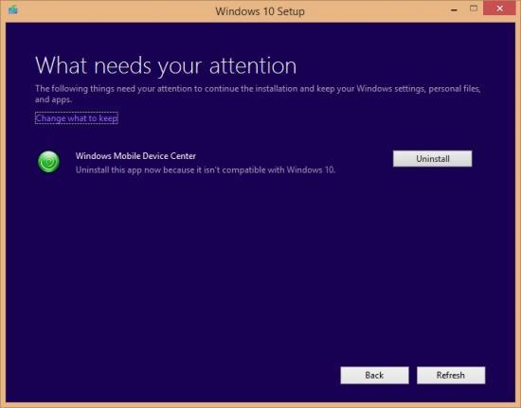Open the 'Change what to keep' link
The height and width of the screenshot is (408, 521).
[77, 118]
